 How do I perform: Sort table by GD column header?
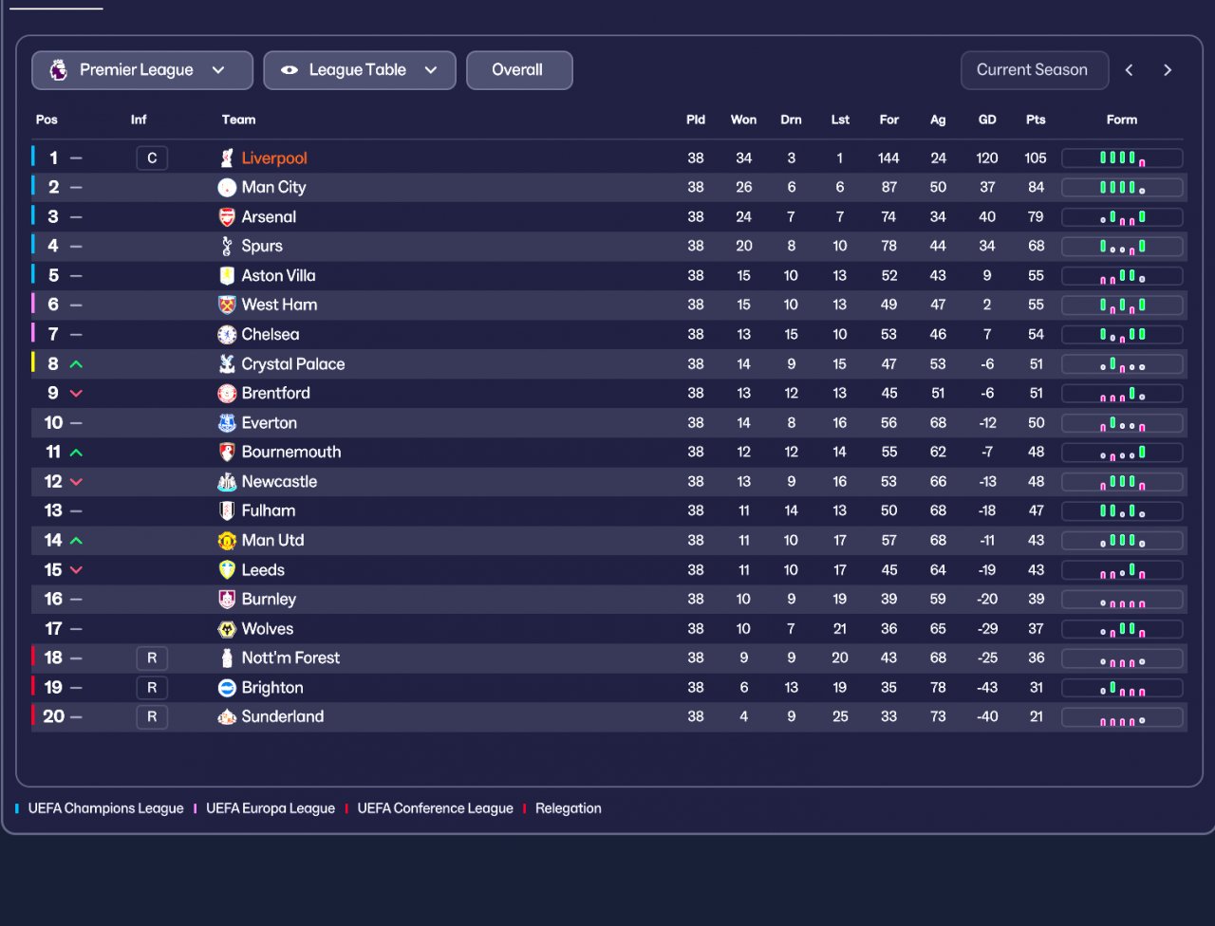coord(987,120)
